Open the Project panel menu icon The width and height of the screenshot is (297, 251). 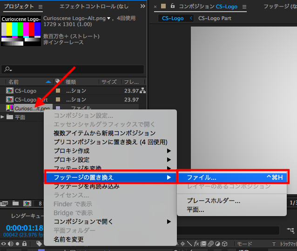[40, 7]
